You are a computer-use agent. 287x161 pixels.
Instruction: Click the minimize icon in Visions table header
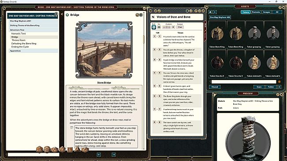point(199,11)
